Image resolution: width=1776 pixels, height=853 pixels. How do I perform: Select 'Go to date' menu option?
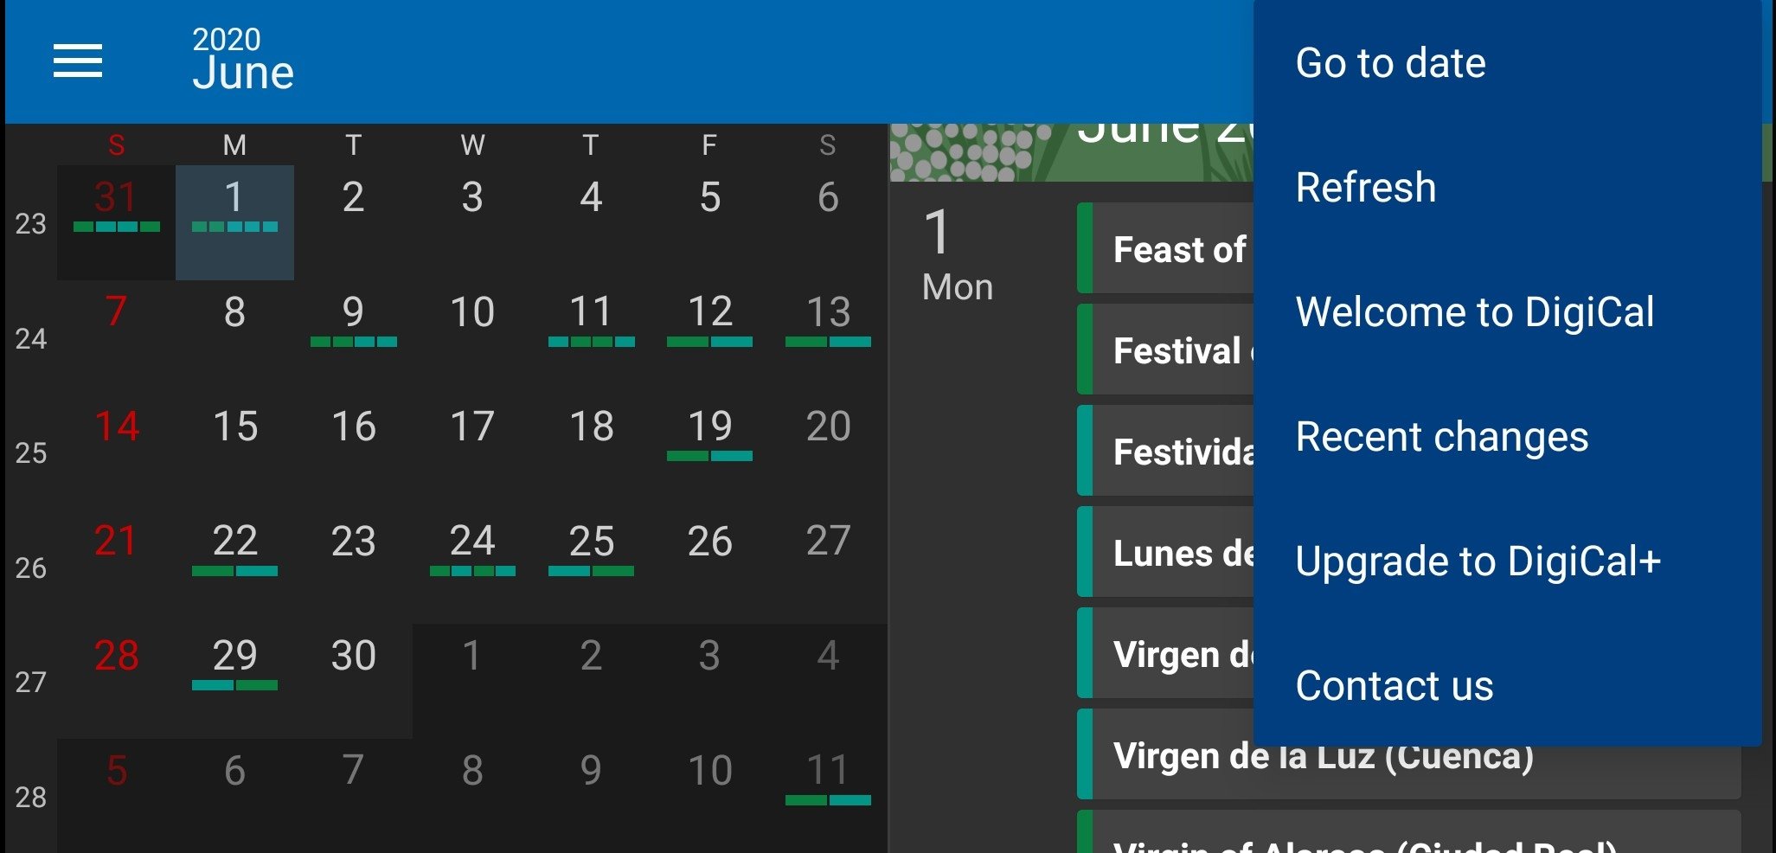[x=1390, y=63]
